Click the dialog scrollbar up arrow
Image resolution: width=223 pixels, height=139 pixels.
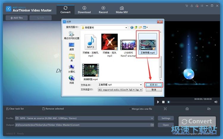(x=161, y=32)
